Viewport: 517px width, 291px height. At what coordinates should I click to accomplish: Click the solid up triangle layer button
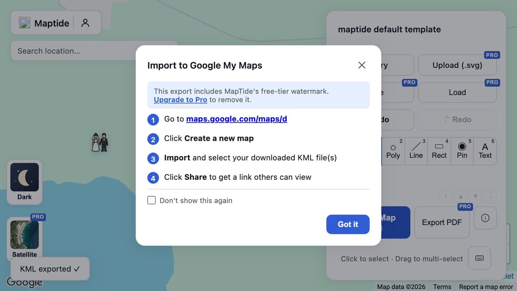[460, 196]
